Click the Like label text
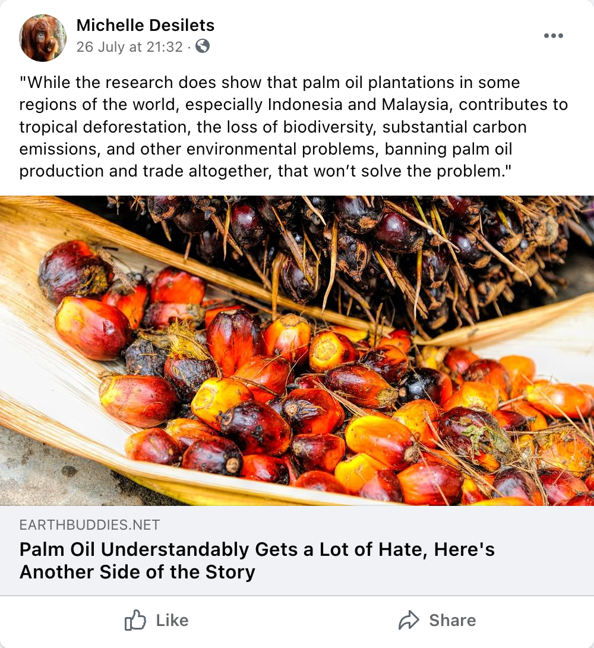The height and width of the screenshot is (648, 594). 172,620
